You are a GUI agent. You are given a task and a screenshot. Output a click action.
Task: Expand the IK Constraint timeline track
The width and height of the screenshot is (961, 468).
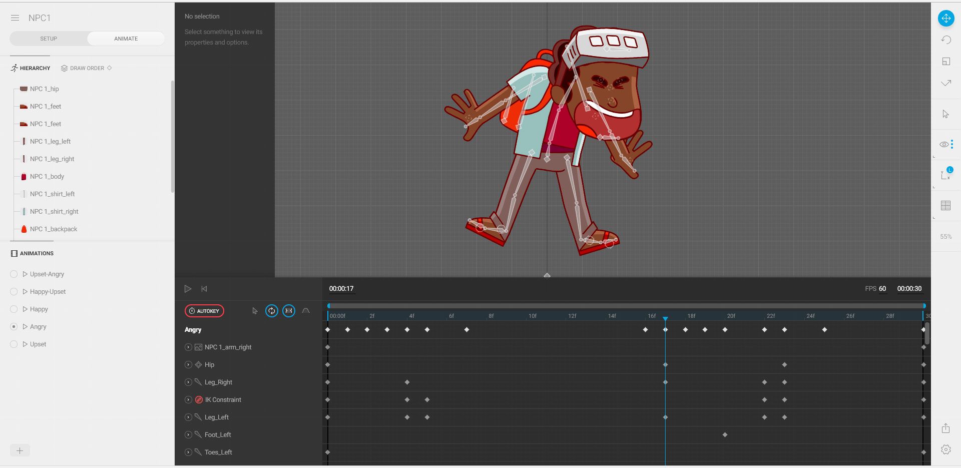click(188, 400)
